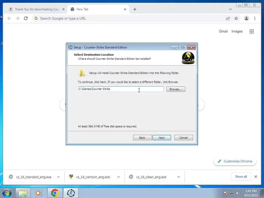Expand options for cs_16_standard_eng.exe

[59, 177]
